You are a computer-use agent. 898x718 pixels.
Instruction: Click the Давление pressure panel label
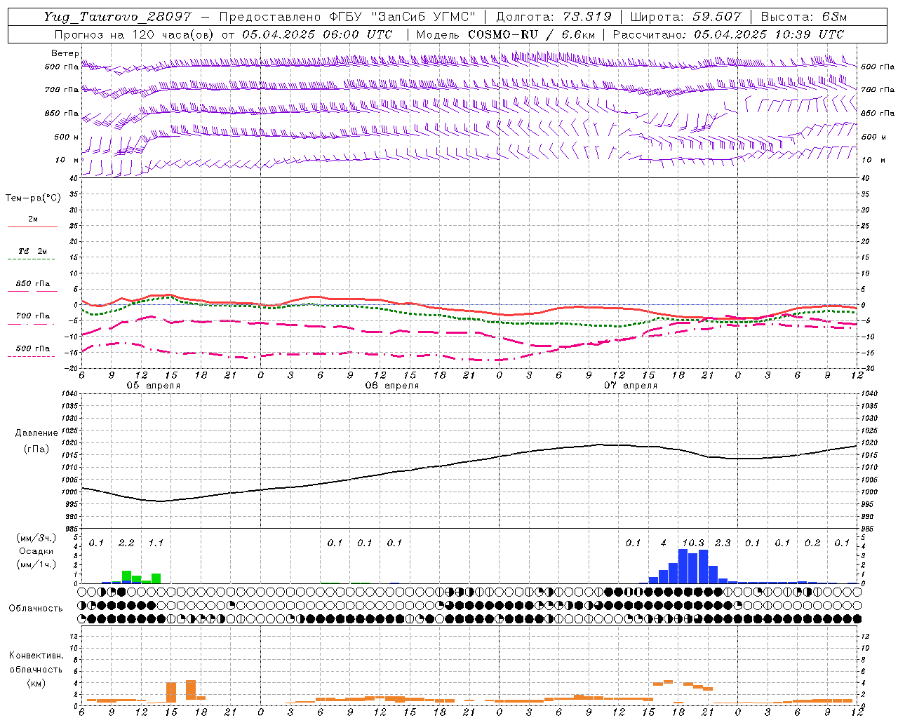[36, 433]
